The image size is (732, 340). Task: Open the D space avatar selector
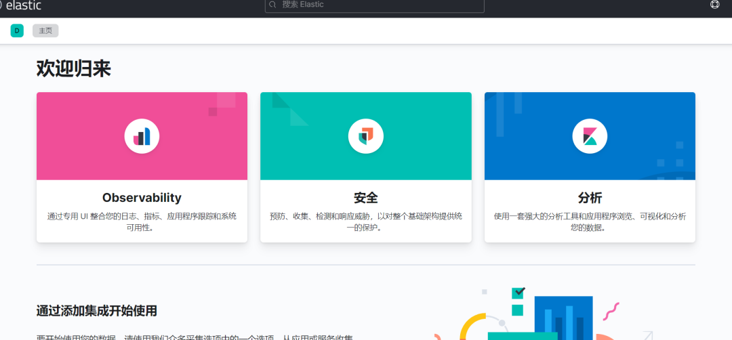coord(17,30)
